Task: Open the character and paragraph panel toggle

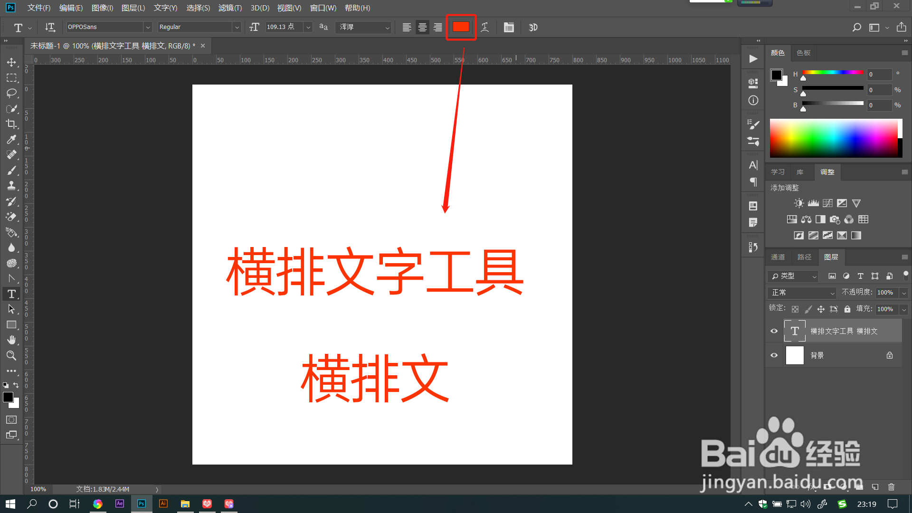Action: 509,27
